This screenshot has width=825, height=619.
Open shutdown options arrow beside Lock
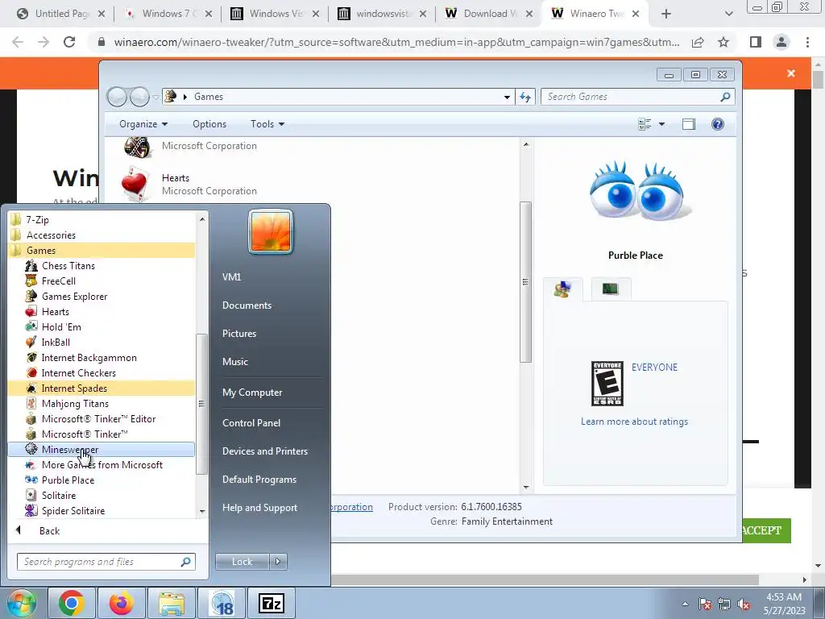tap(278, 562)
